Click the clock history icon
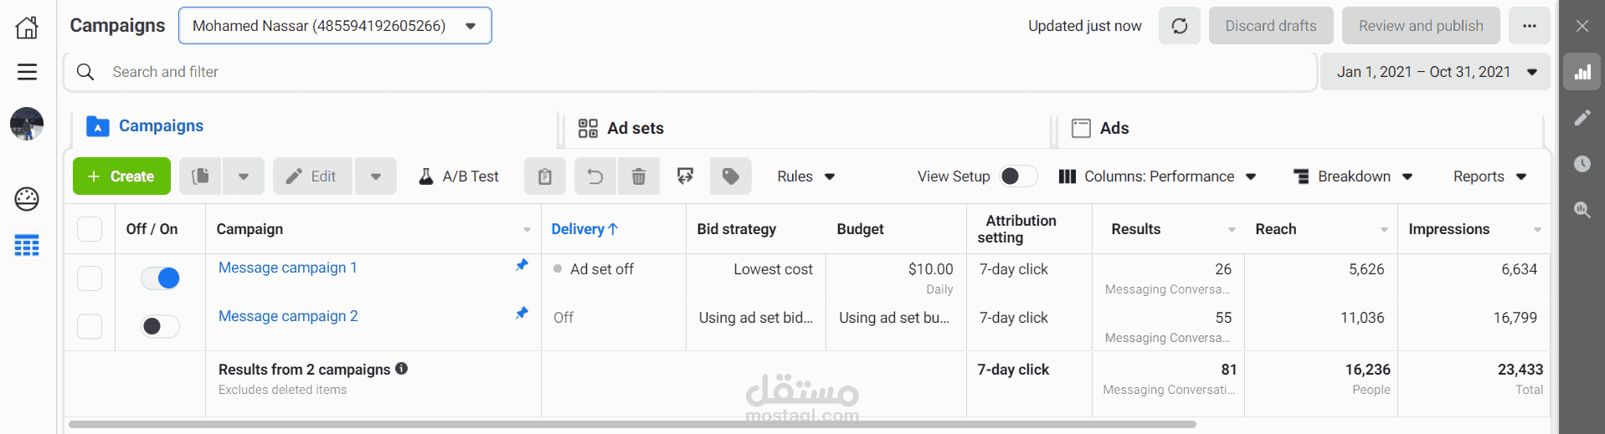Screen dimensions: 1605x434 [1582, 164]
